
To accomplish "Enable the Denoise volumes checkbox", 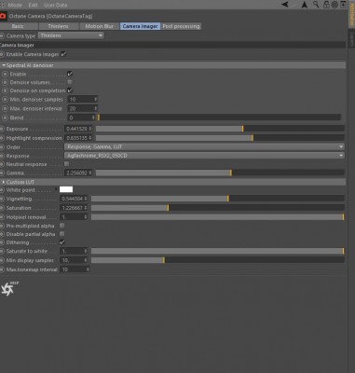I will click(x=70, y=82).
